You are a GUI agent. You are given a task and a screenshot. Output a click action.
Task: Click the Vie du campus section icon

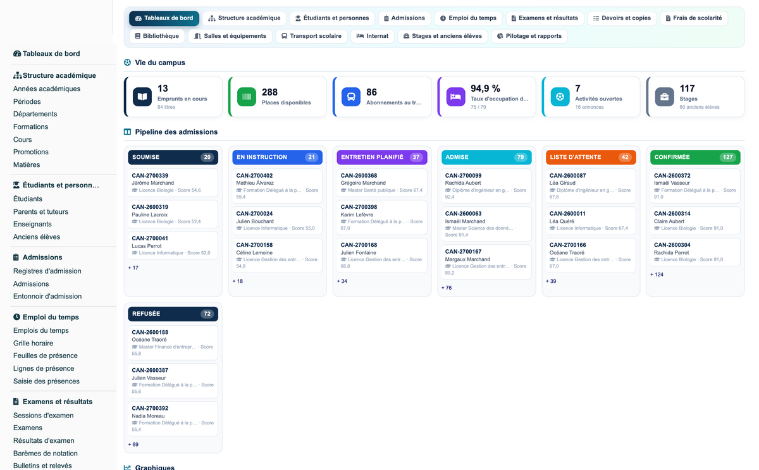click(128, 63)
